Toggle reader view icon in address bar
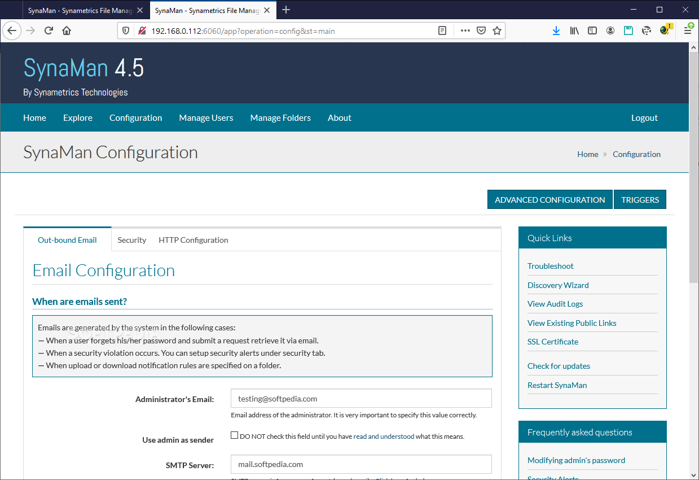Screen dimensions: 699x480 coord(443,30)
